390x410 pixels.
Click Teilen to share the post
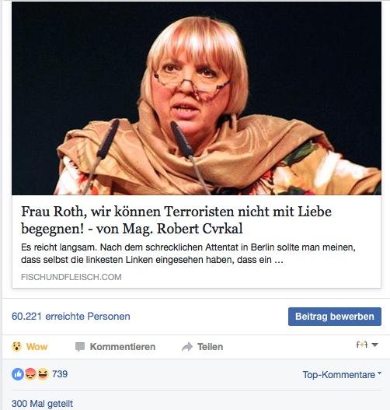tap(210, 347)
